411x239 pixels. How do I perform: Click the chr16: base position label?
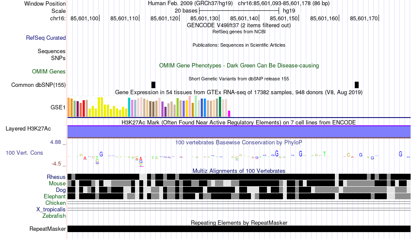pos(58,18)
